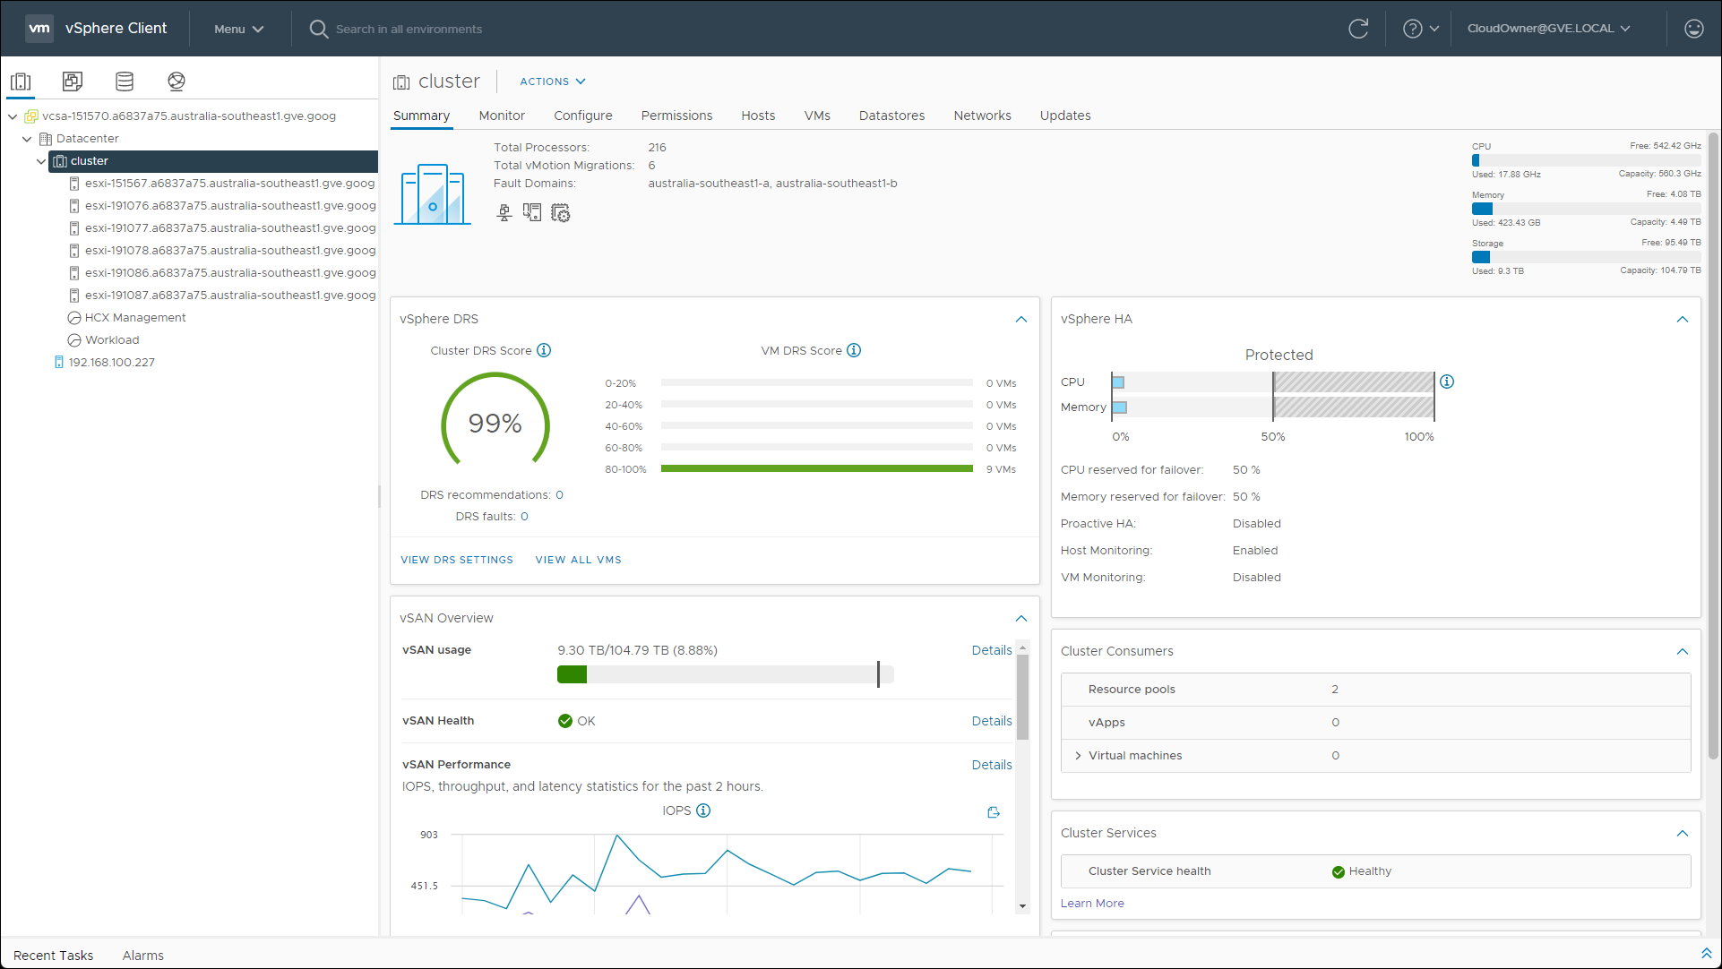Switch to the Datastores tab
This screenshot has width=1722, height=969.
click(x=891, y=116)
